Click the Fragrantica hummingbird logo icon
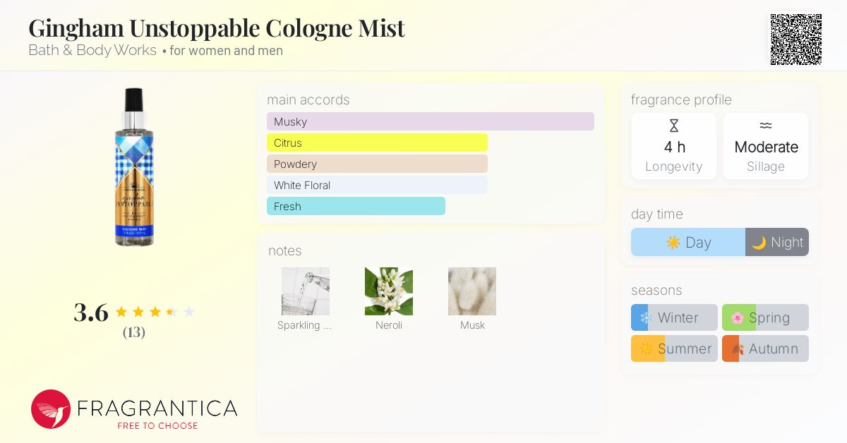Image resolution: width=847 pixels, height=443 pixels. pos(51,409)
